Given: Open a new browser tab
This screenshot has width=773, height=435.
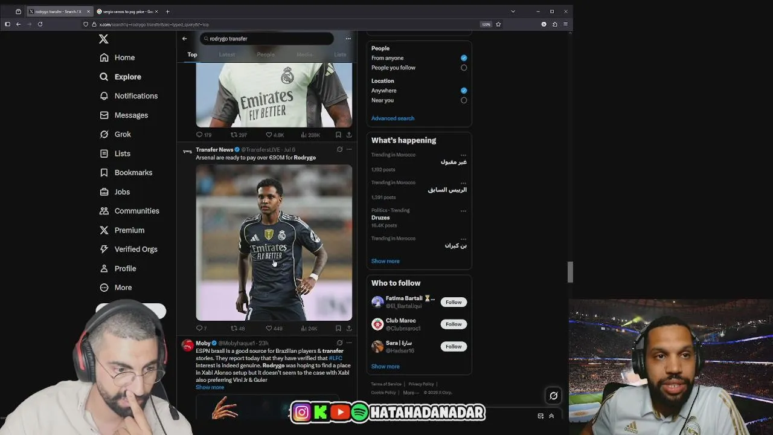Looking at the screenshot, I should coord(168,11).
